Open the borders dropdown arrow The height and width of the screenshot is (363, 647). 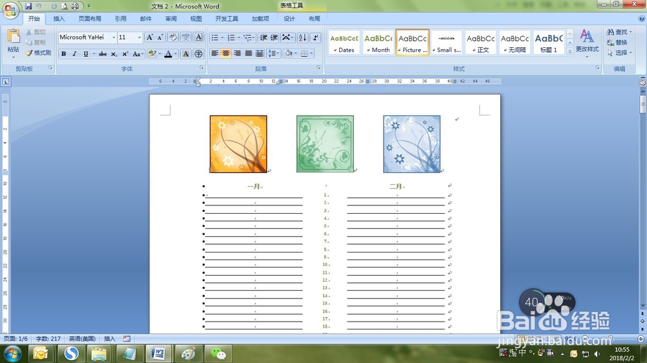(x=311, y=54)
